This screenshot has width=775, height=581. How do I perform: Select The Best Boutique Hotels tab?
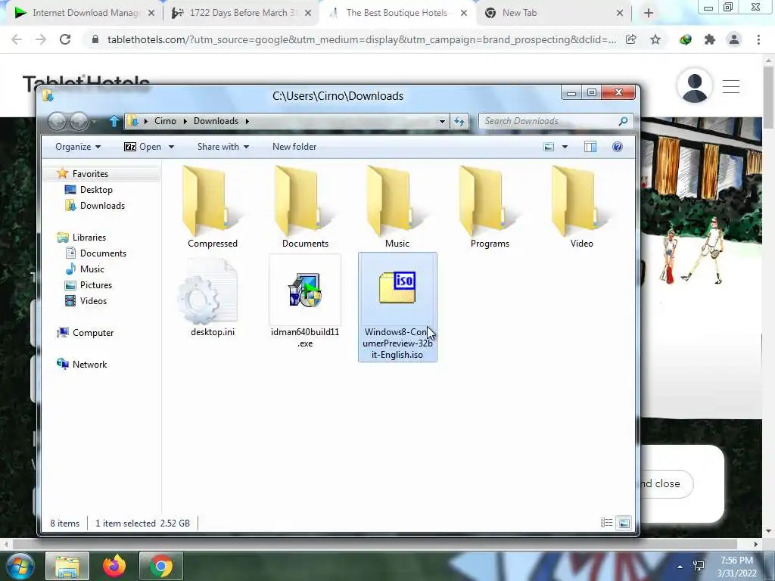[397, 13]
